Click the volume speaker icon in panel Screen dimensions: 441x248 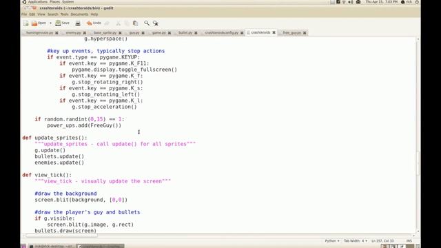pos(351,2)
